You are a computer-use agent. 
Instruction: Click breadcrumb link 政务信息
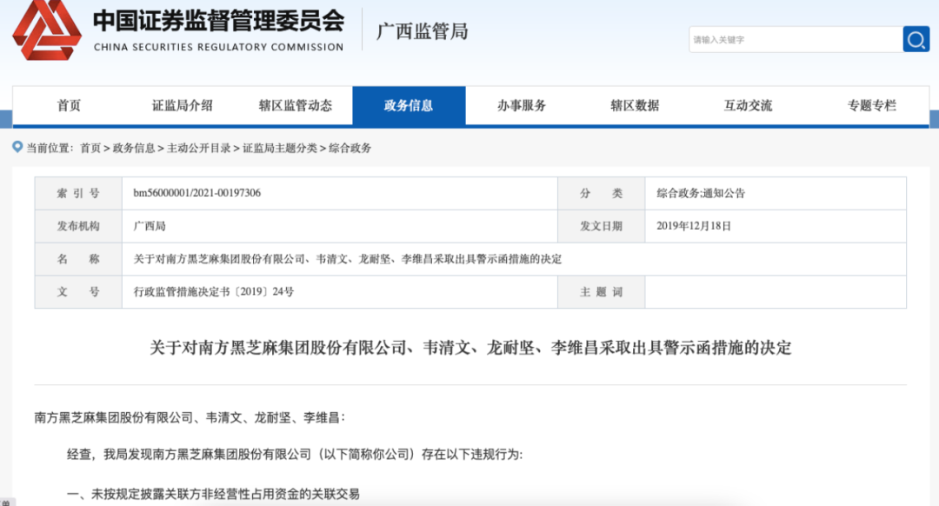tap(134, 148)
